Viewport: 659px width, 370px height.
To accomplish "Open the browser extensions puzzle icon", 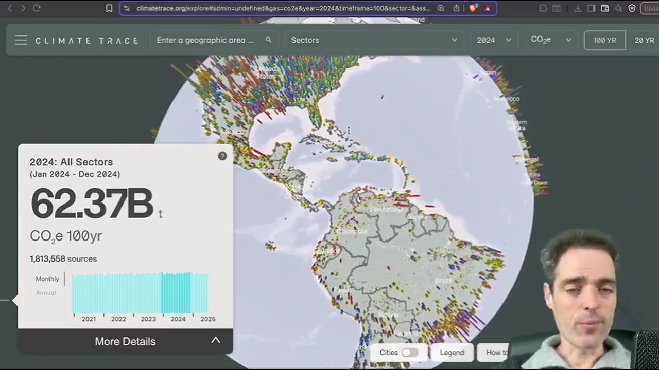I will (543, 8).
